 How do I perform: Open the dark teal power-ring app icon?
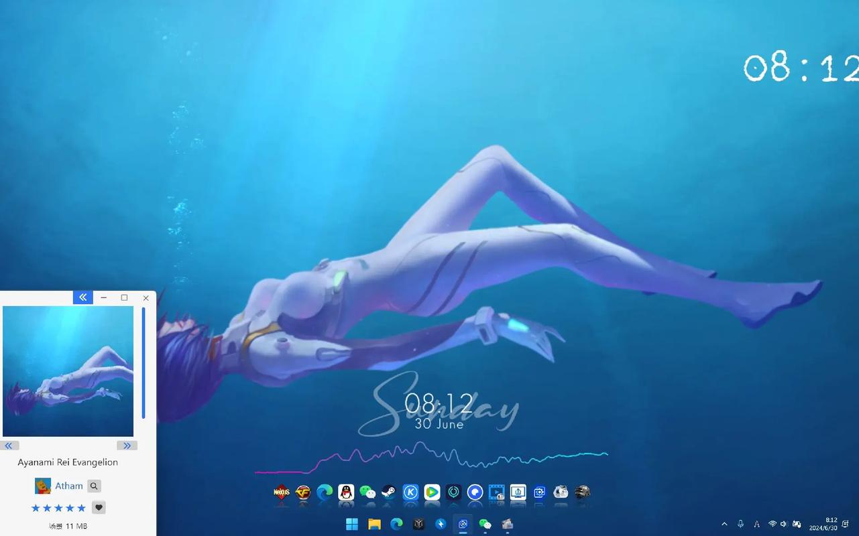(x=453, y=492)
